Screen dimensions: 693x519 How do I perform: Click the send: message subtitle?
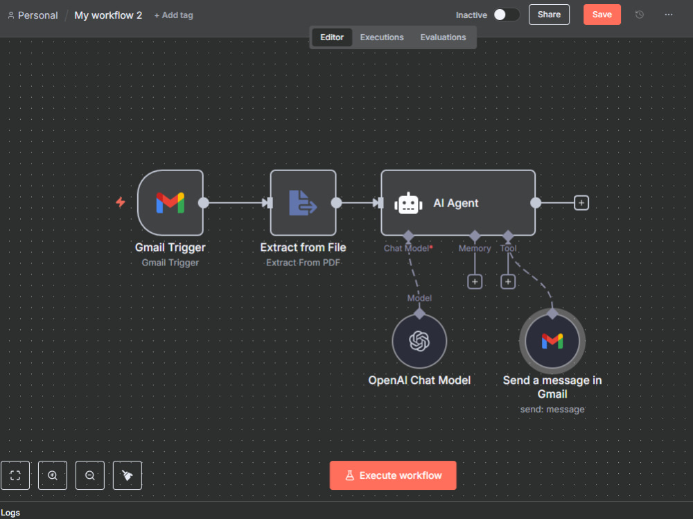pos(552,410)
